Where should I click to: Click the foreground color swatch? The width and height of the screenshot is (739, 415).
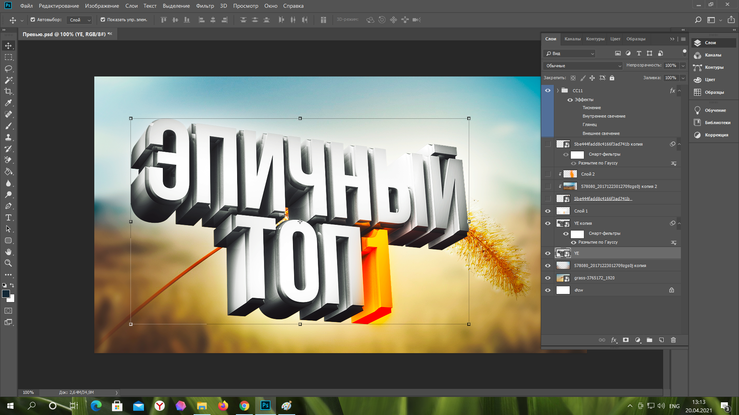(5, 294)
